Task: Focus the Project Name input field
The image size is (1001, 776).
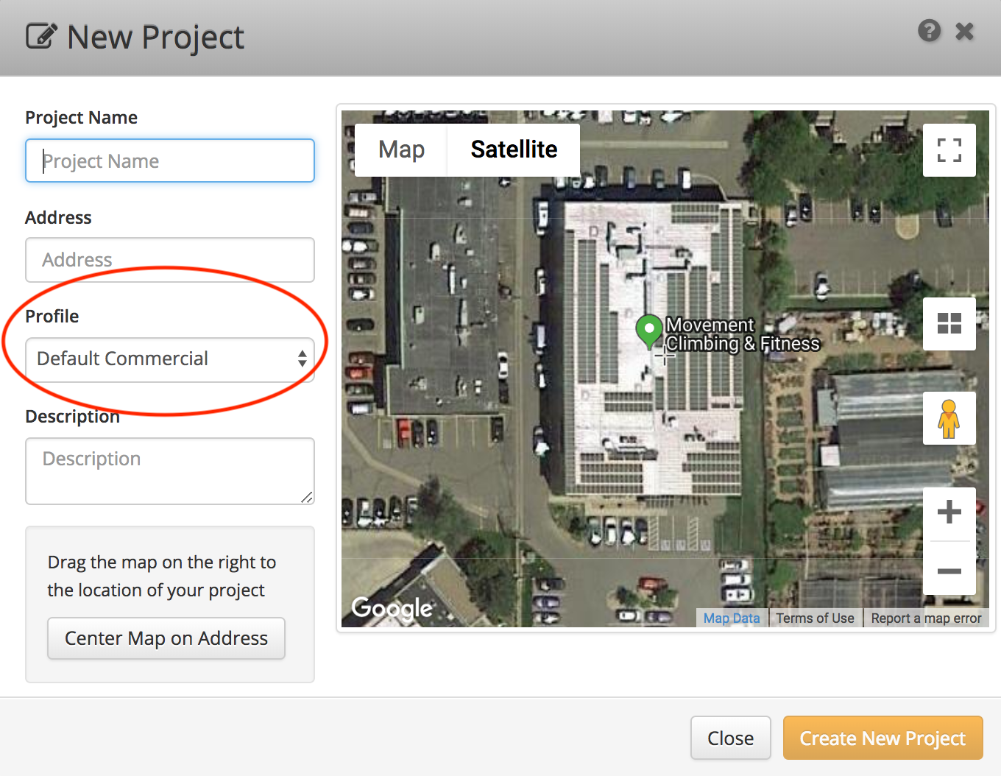Action: 170,161
